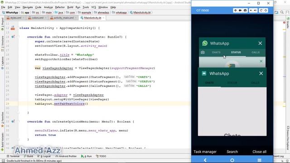
Task: Click setTabTextColors in line 29
Action: pyautogui.click(x=69, y=104)
